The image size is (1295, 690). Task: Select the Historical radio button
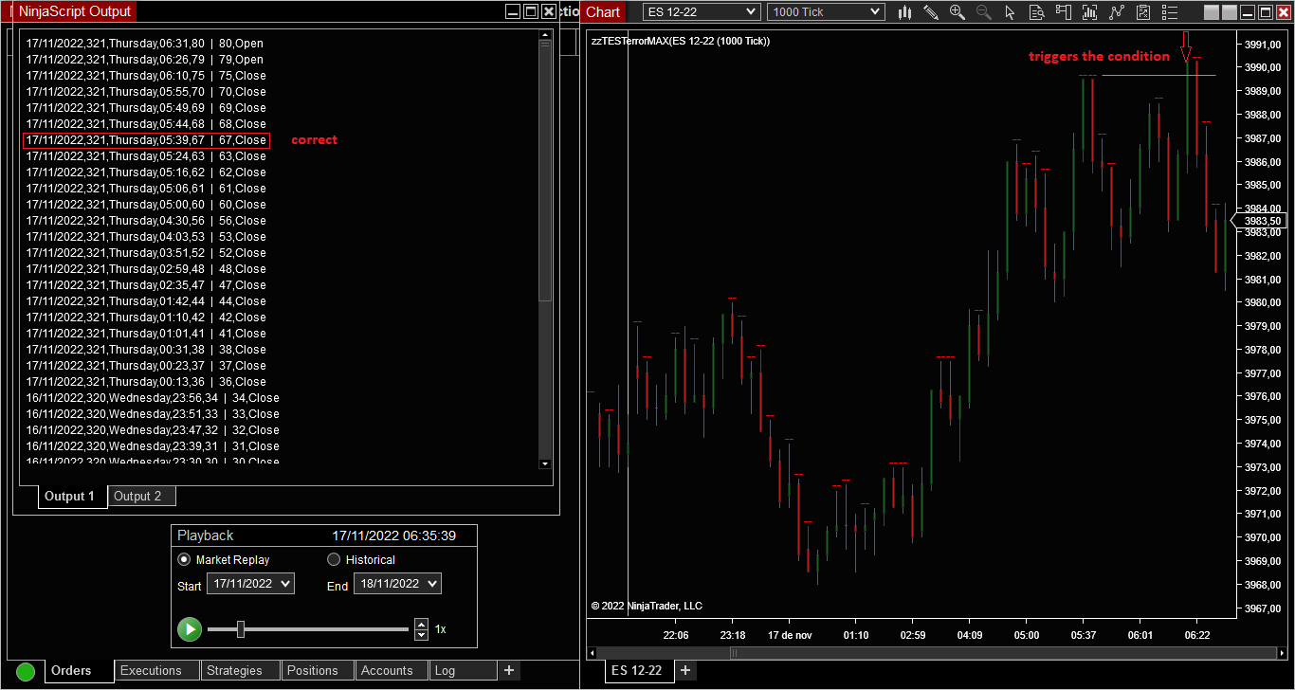pos(334,559)
